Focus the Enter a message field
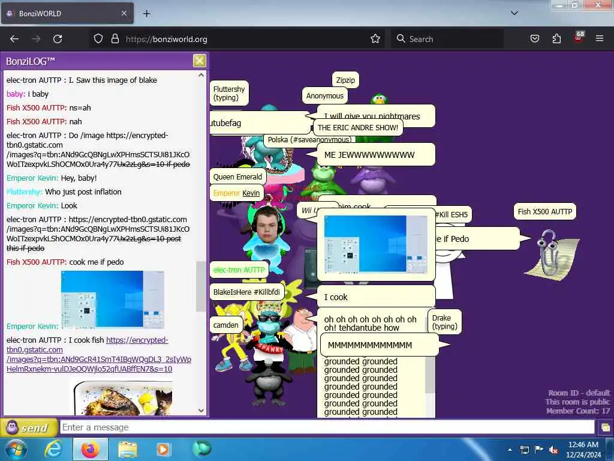614x461 pixels. pyautogui.click(x=327, y=427)
